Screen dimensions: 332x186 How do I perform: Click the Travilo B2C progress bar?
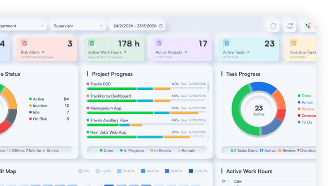click(x=146, y=89)
